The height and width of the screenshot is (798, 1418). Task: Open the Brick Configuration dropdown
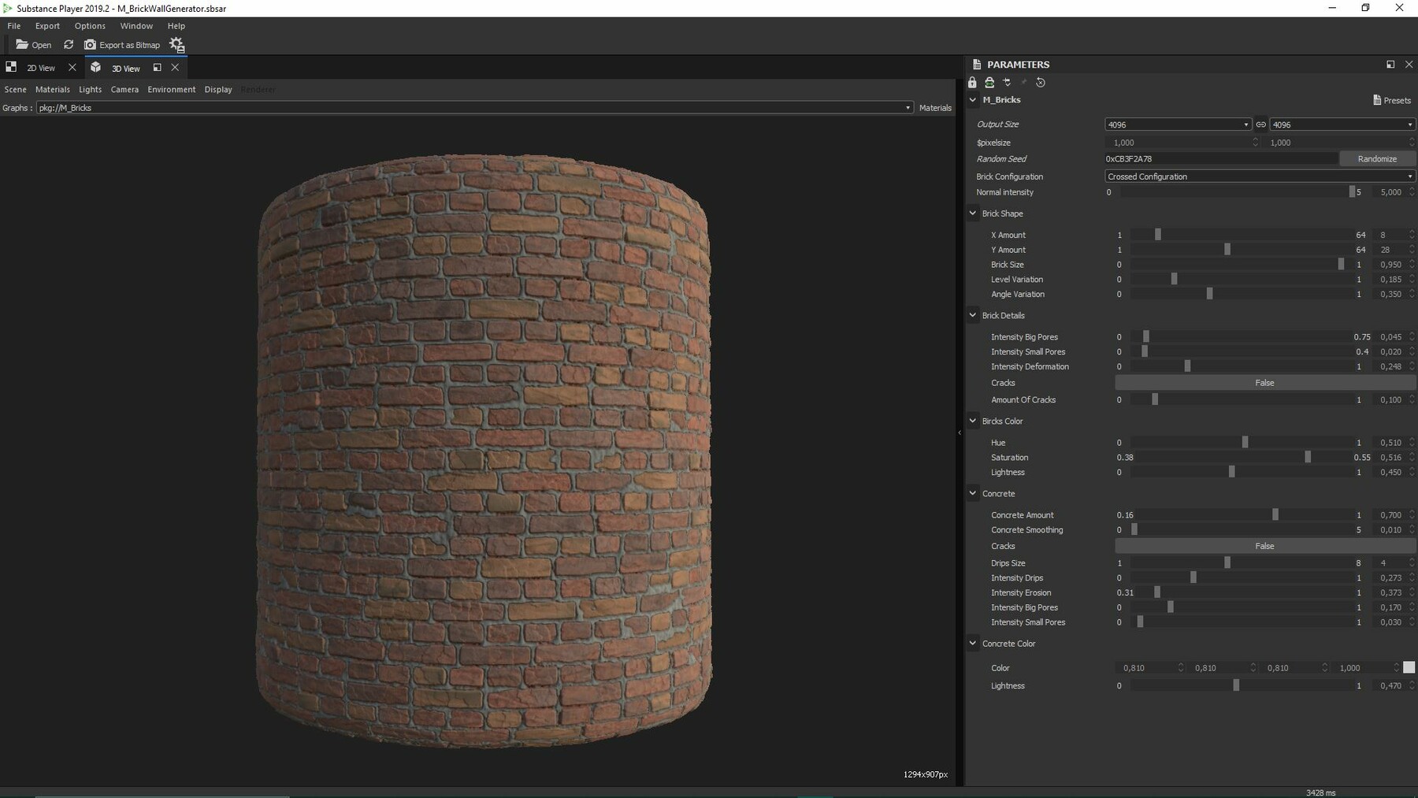pyautogui.click(x=1259, y=176)
